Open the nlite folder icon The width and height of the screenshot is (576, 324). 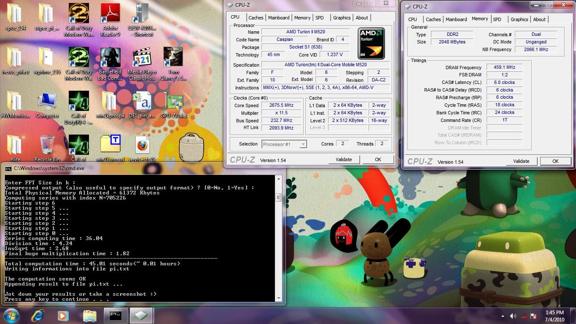14,146
